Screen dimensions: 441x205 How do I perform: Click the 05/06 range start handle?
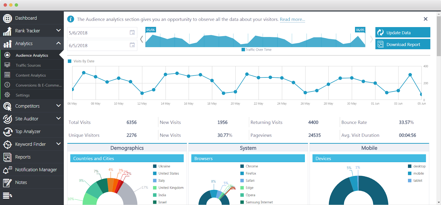tap(151, 30)
